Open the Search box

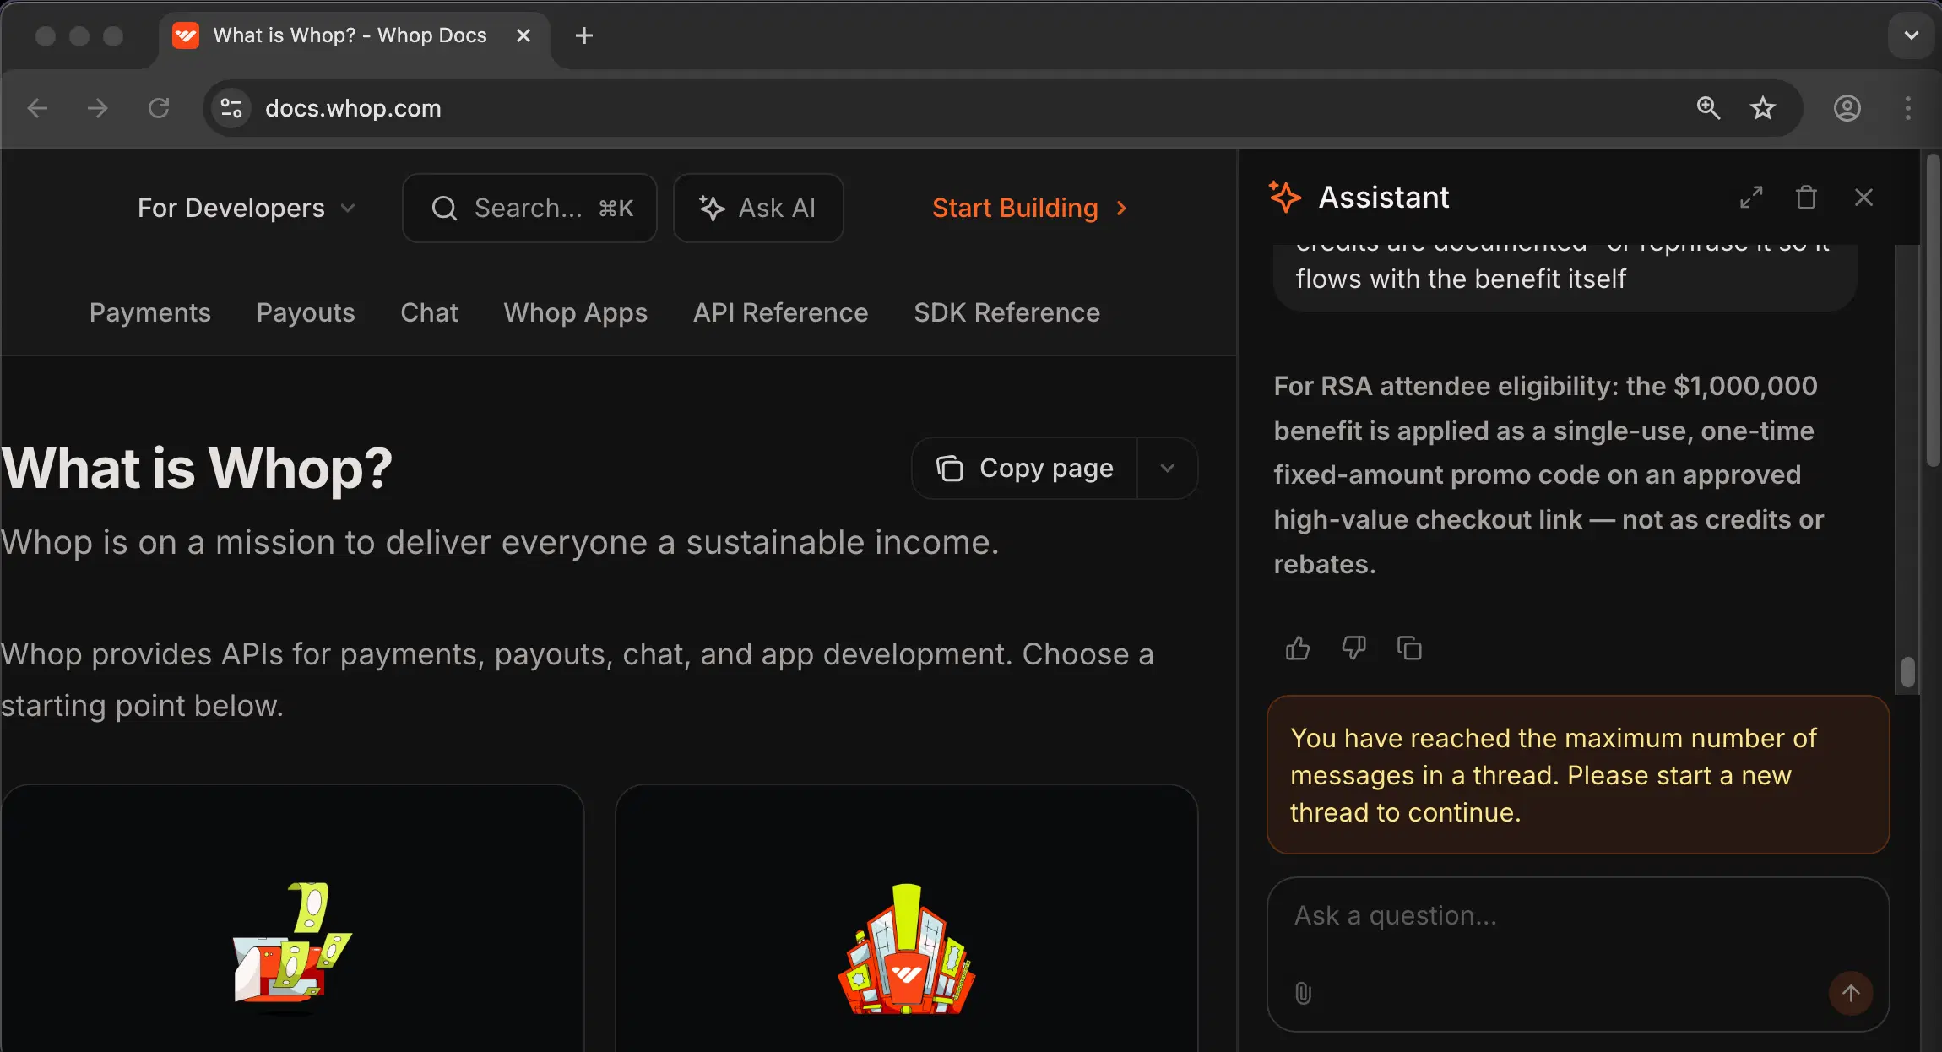[529, 208]
